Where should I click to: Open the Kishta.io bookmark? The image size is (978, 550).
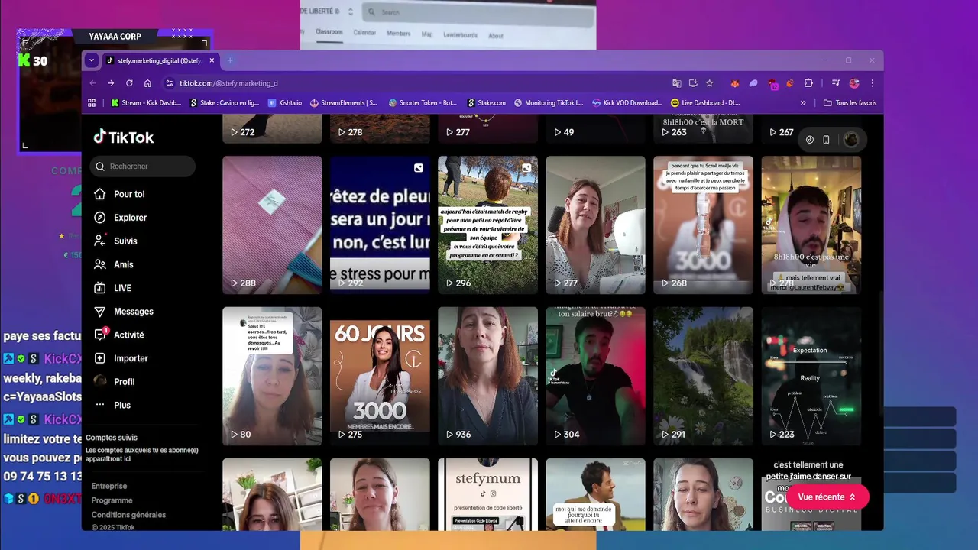[x=285, y=103]
